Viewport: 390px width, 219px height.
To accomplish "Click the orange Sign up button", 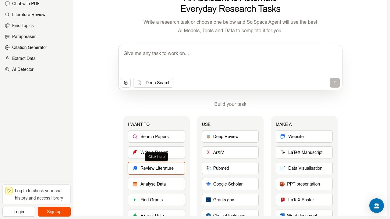I will (x=54, y=212).
